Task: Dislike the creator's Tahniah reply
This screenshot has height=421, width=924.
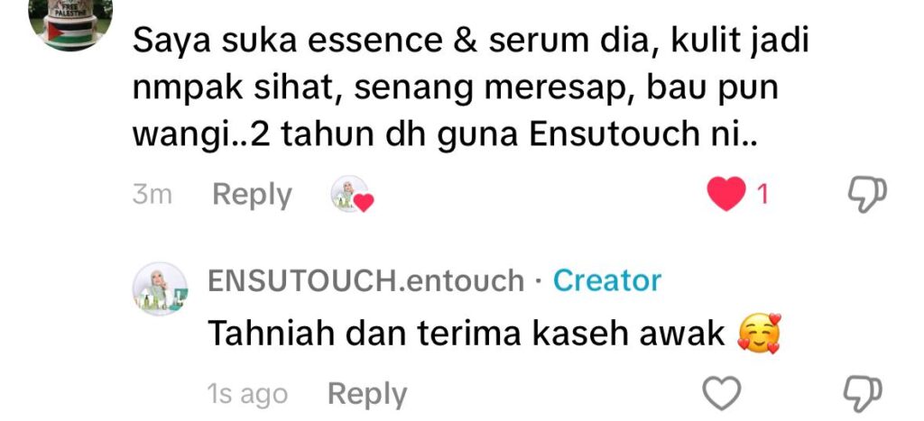Action: pos(864,393)
